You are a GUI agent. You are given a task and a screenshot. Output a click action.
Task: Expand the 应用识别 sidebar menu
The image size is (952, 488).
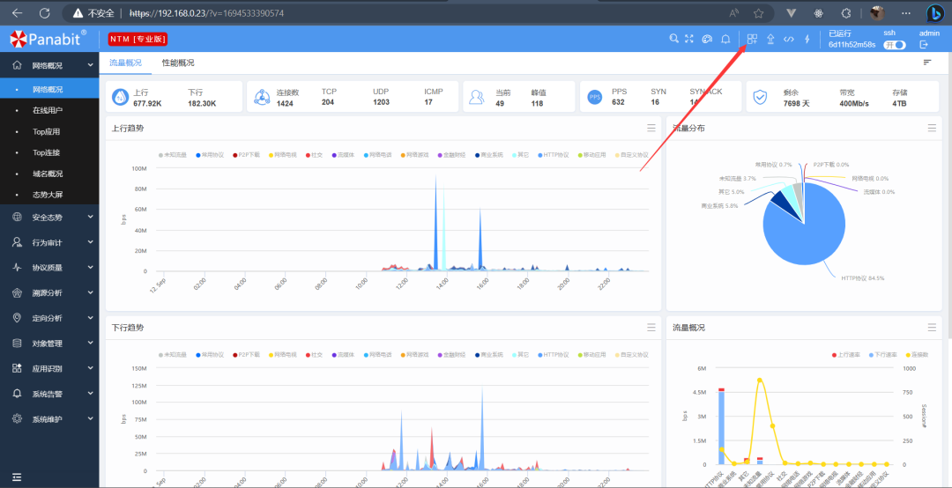click(49, 368)
